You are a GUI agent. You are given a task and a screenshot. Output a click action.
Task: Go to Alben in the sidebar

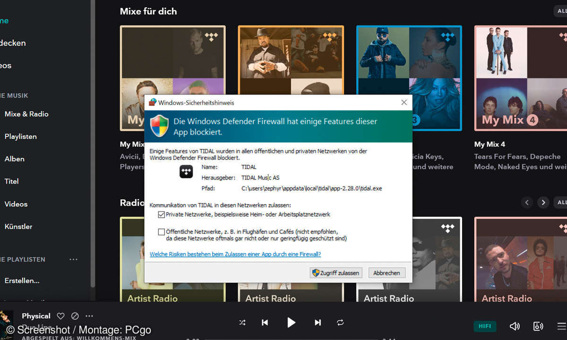point(15,159)
